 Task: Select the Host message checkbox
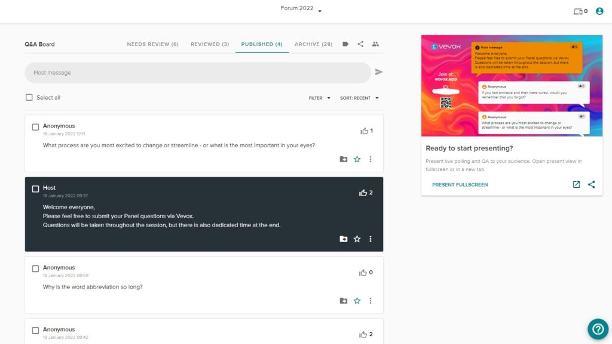click(x=35, y=189)
